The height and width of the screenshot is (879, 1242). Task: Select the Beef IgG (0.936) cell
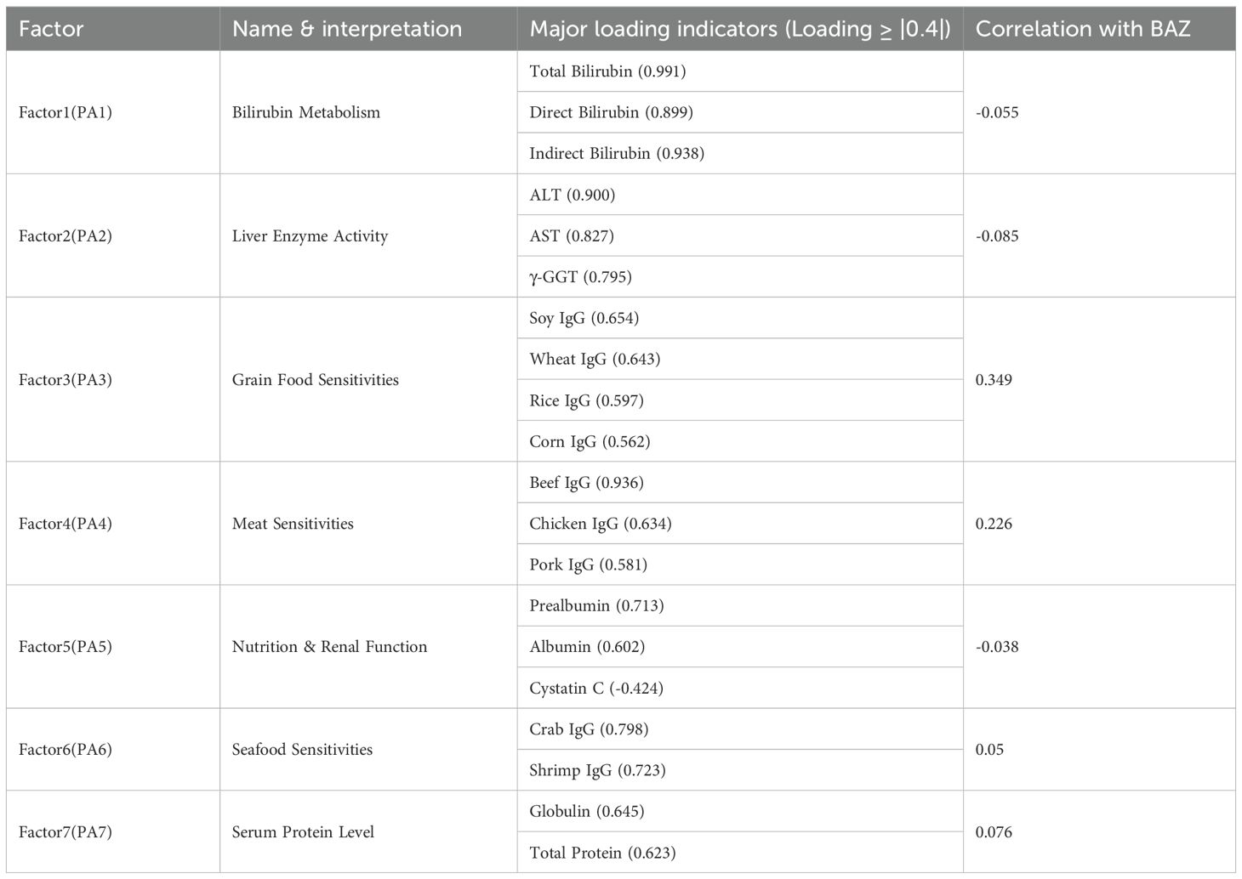[x=586, y=483]
